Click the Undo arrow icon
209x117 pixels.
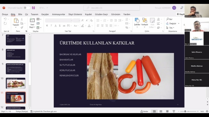(x=5, y=19)
